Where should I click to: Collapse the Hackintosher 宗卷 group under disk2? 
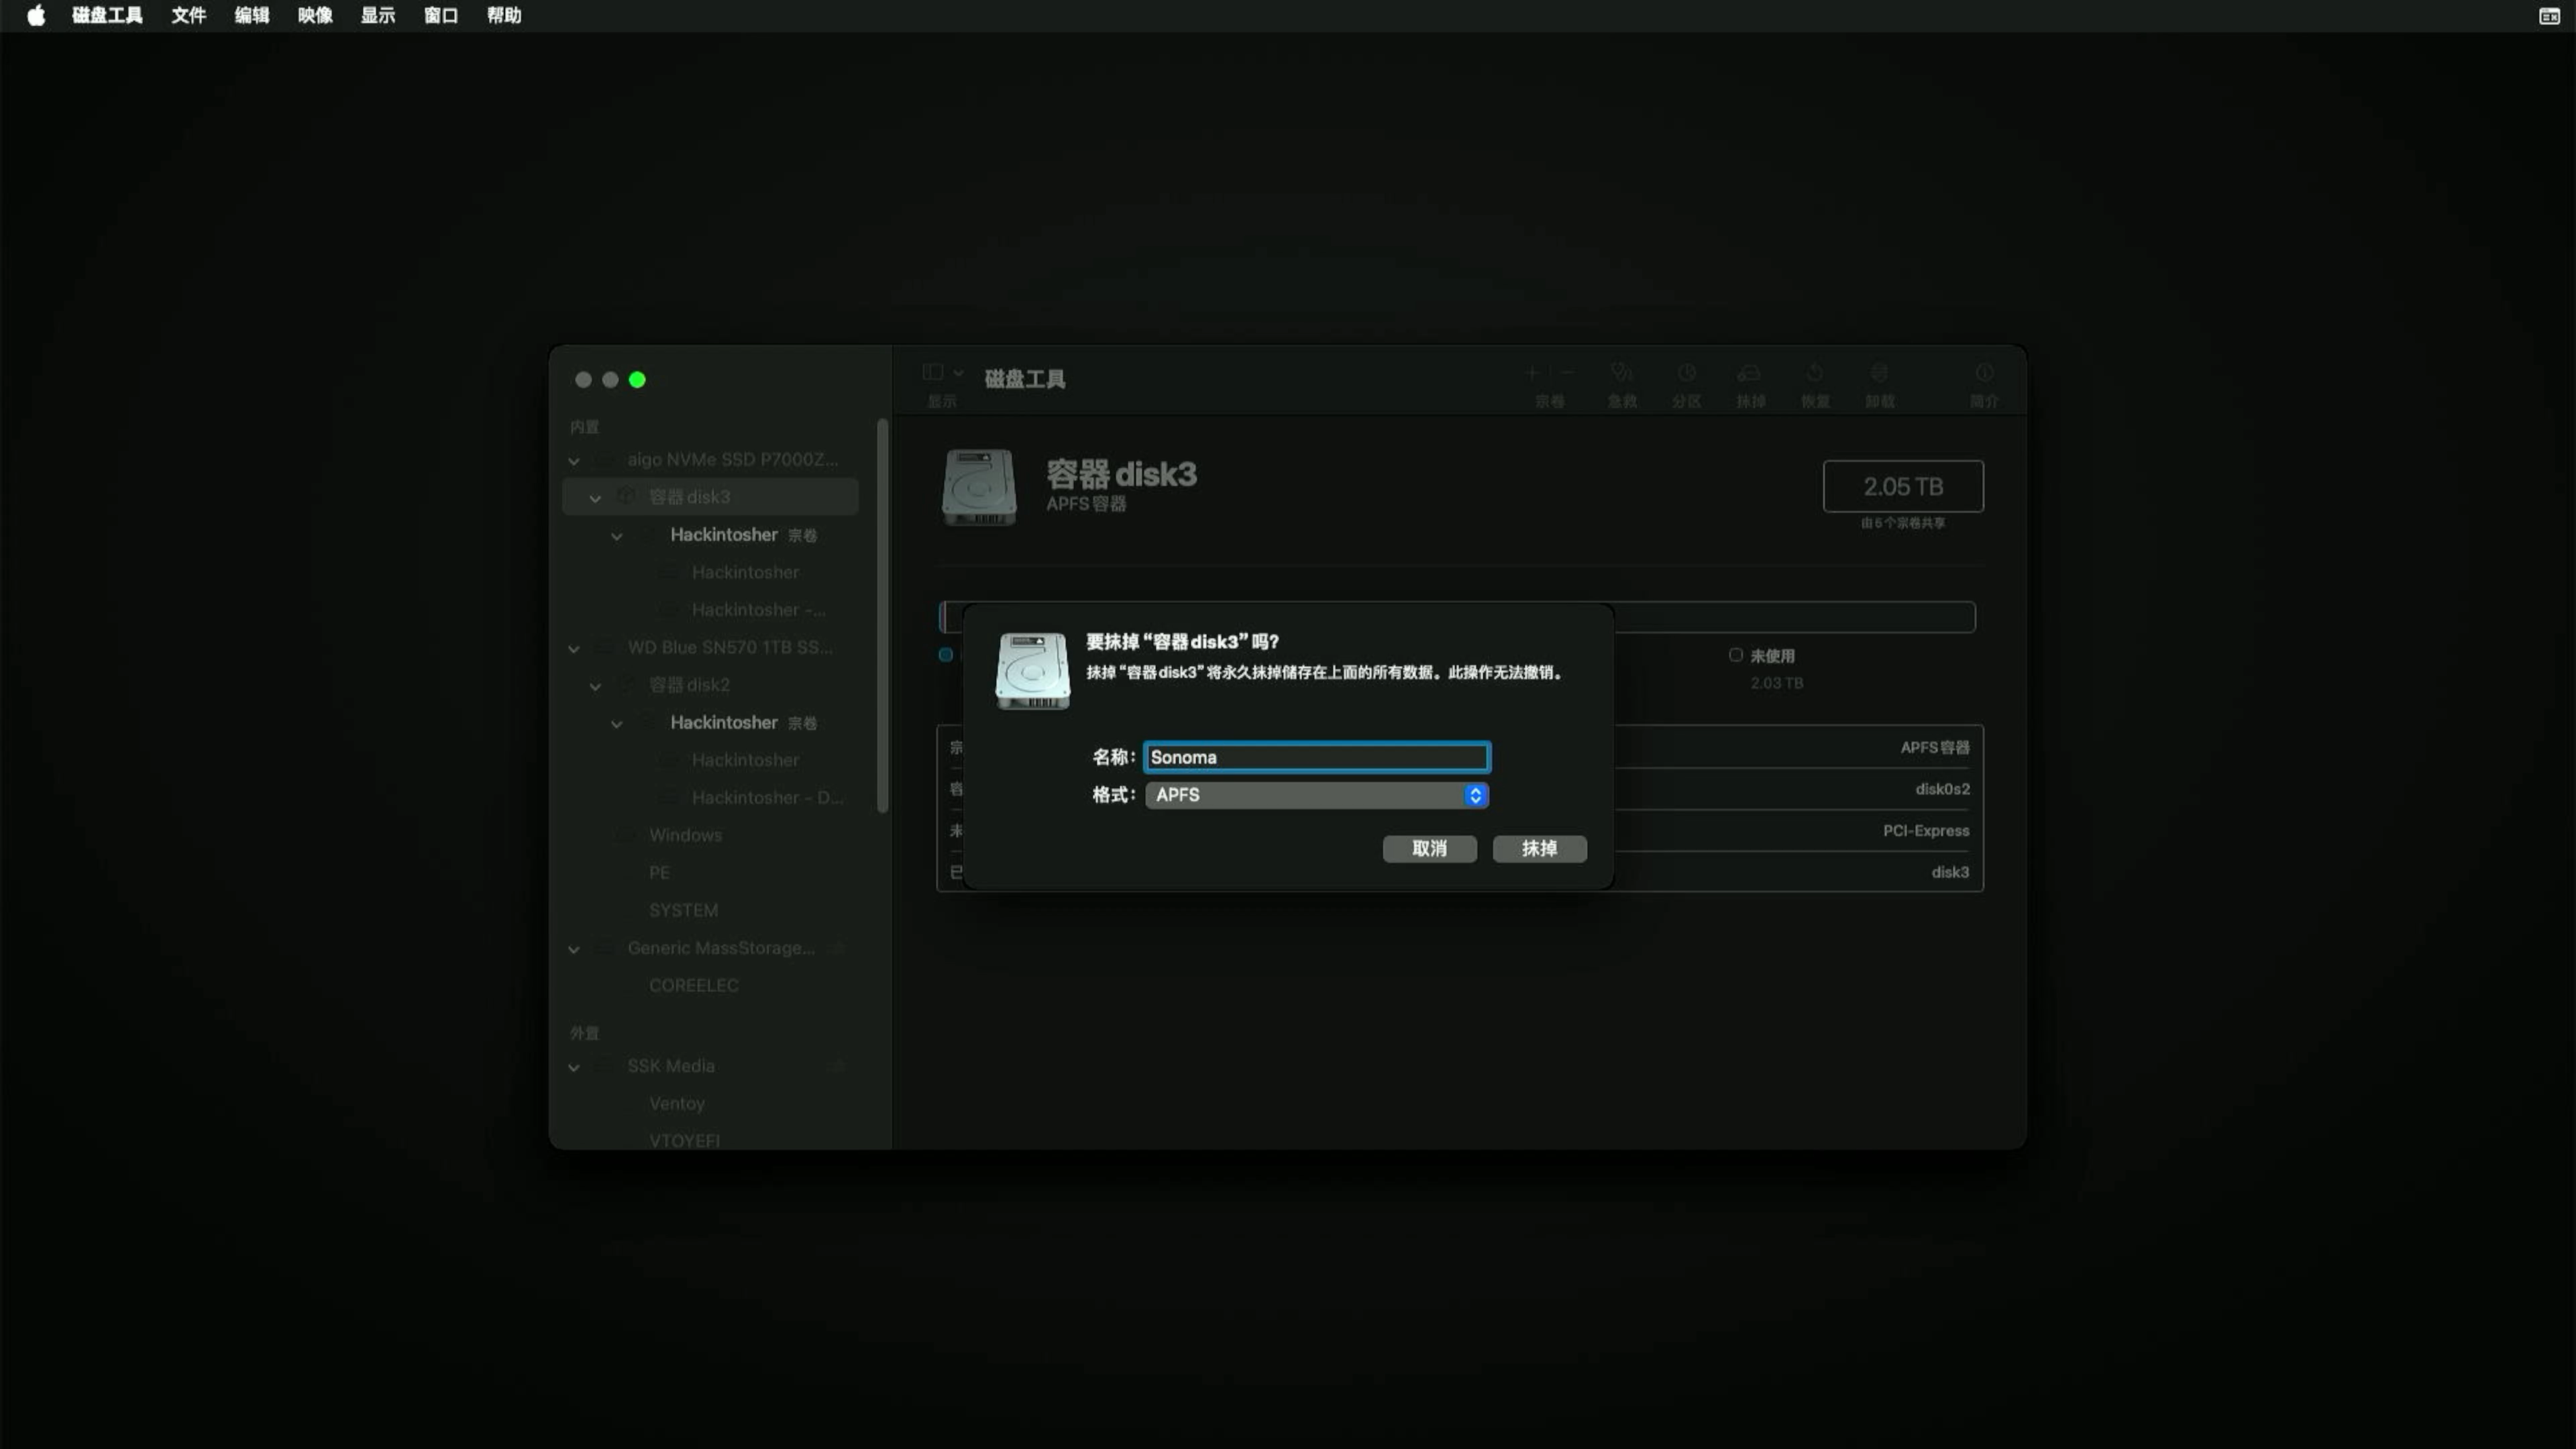[617, 724]
